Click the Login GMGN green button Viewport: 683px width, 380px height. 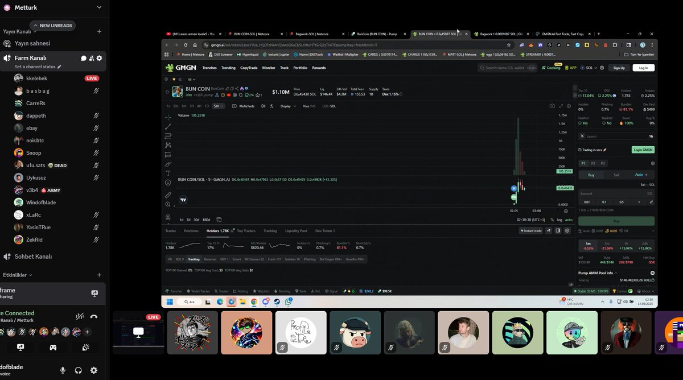(643, 150)
